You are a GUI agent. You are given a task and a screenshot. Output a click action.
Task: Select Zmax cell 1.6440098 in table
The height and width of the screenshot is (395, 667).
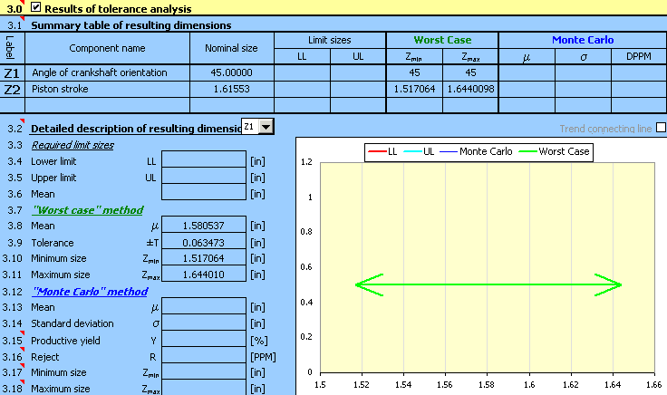(x=470, y=90)
